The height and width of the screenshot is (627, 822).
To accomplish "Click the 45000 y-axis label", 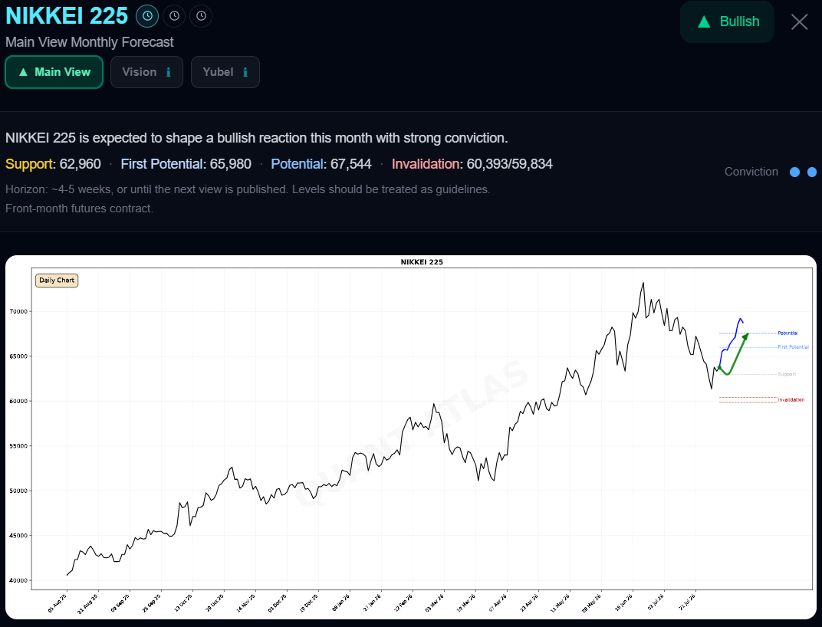I will (x=18, y=536).
